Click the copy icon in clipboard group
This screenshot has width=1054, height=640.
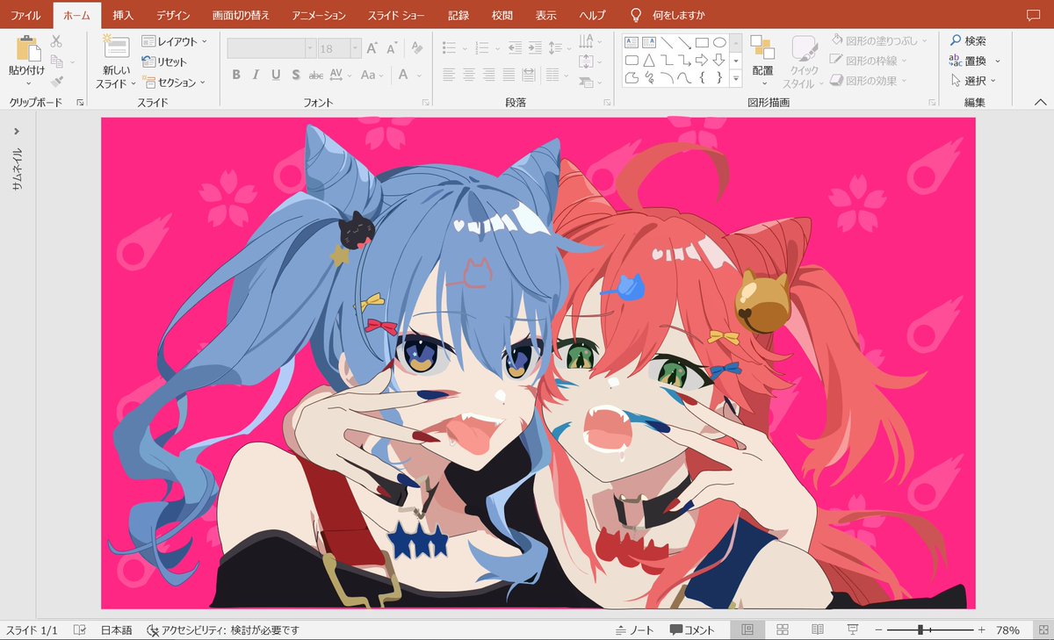56,61
